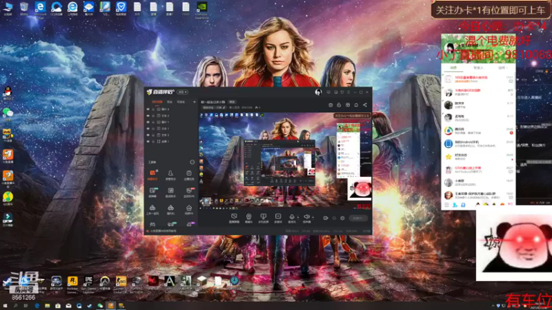Add a screen capture source
Viewport: 552px width, 310px height.
(234, 218)
